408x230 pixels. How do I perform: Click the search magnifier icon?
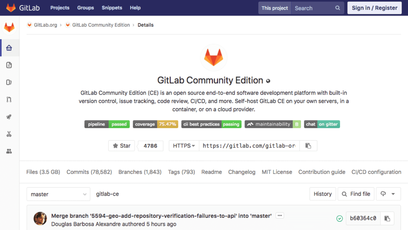click(338, 8)
